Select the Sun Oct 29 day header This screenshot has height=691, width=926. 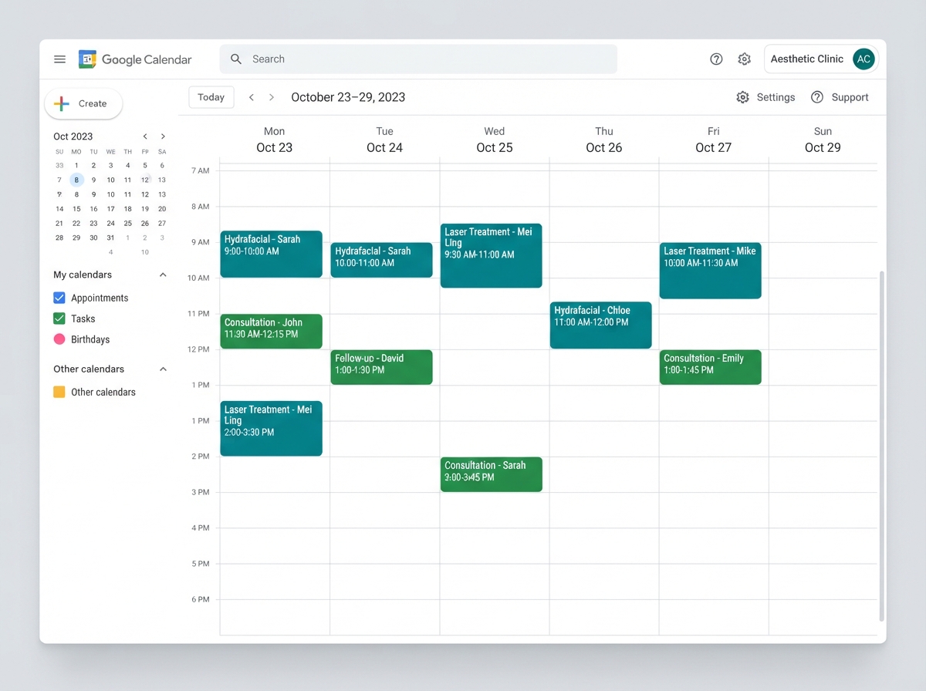tap(823, 140)
